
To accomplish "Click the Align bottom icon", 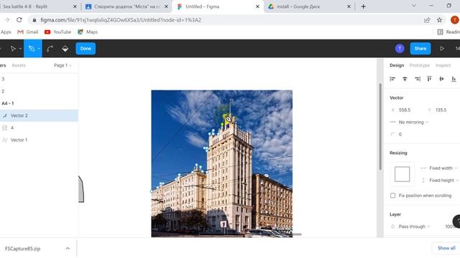I will tap(454, 79).
